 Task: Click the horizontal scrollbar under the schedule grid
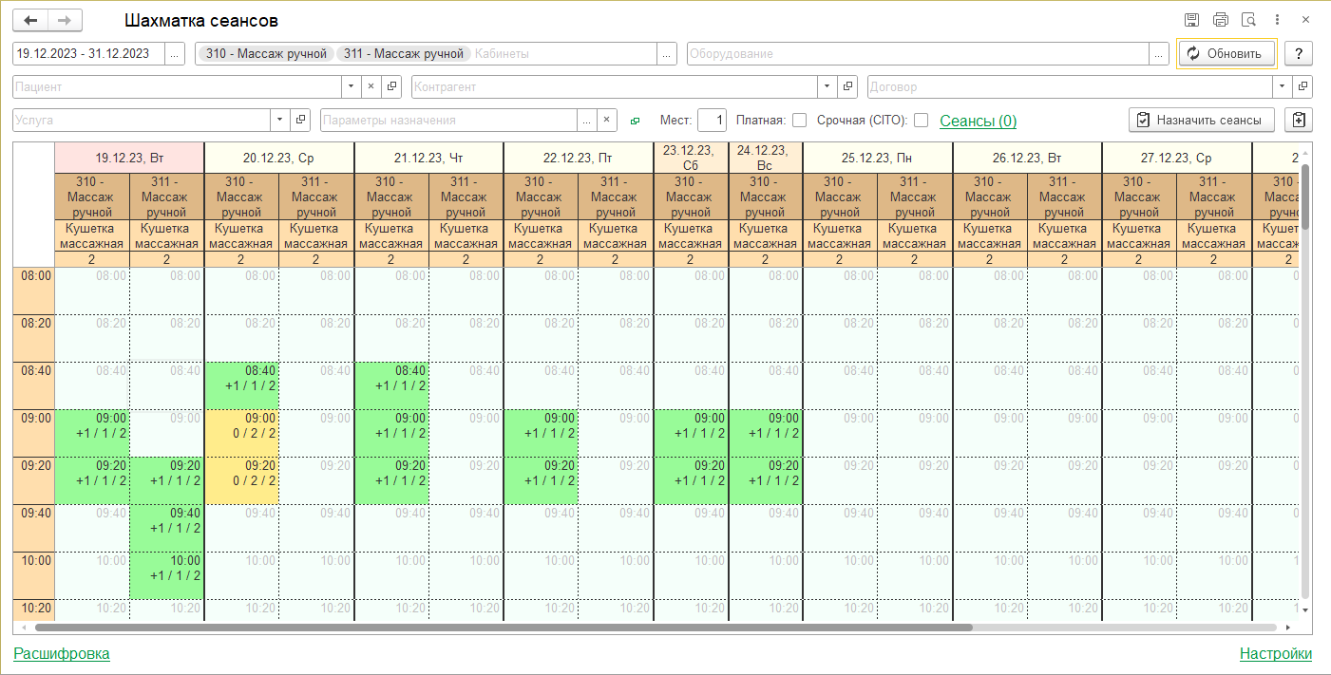[504, 628]
